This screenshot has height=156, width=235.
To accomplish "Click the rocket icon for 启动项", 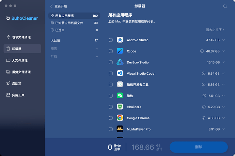I will (8, 83).
